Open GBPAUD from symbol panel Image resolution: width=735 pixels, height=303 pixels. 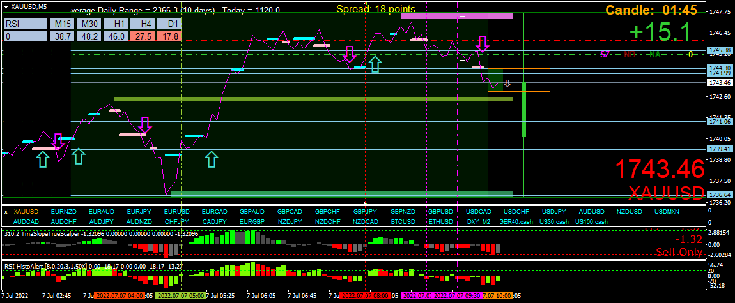(252, 212)
